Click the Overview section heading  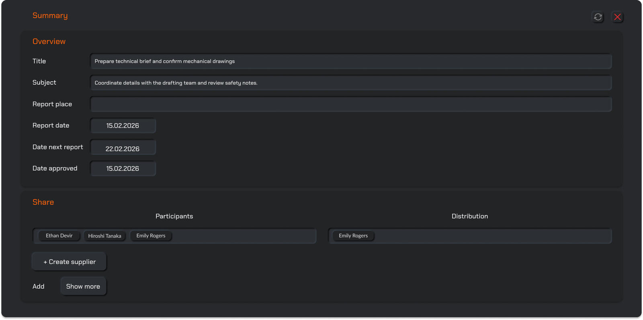(49, 42)
